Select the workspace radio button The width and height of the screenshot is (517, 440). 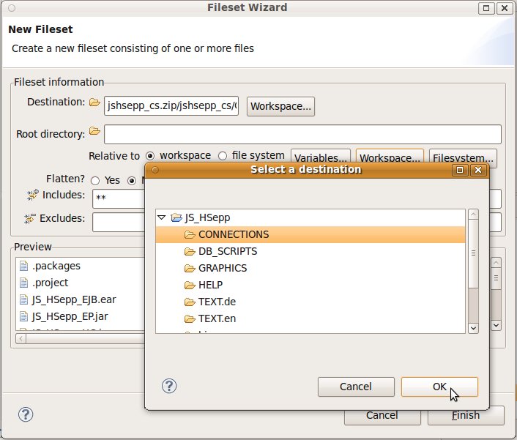150,156
